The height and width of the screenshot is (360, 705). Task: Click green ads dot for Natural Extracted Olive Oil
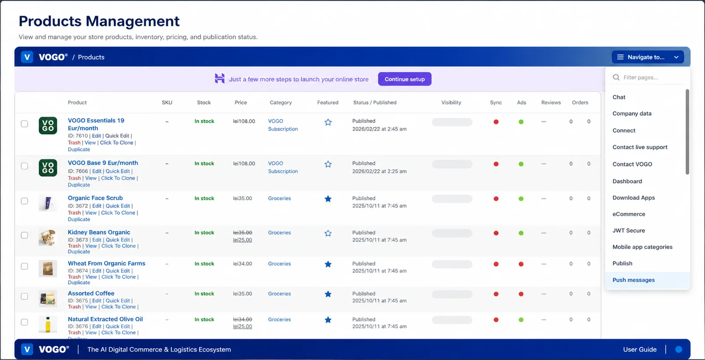coord(521,320)
